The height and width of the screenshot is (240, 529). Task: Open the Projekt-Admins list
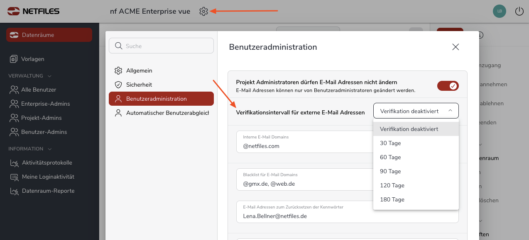(41, 118)
